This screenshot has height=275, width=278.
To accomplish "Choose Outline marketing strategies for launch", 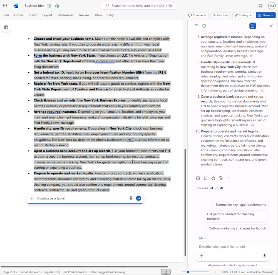I will point(237,228).
